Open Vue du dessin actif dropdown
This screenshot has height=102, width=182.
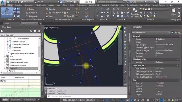point(20,35)
